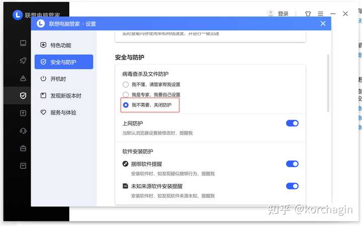Open the computer overview icon in main sidebar
This screenshot has height=226, width=362.
click(x=23, y=43)
